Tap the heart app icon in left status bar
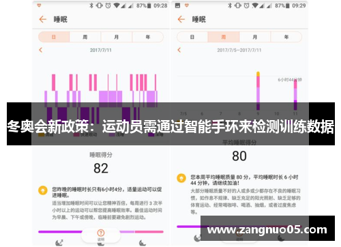Image resolution: width=341 pixels, height=247 pixels. 39,5
